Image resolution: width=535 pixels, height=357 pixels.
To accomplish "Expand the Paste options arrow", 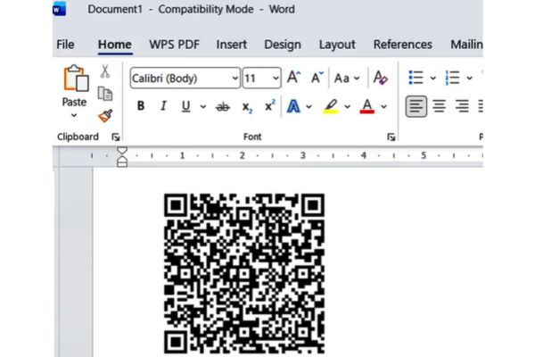I will pos(74,115).
